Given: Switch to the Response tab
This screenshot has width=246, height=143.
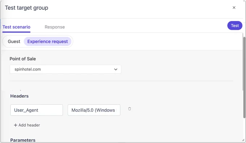Looking at the screenshot, I should tap(55, 27).
